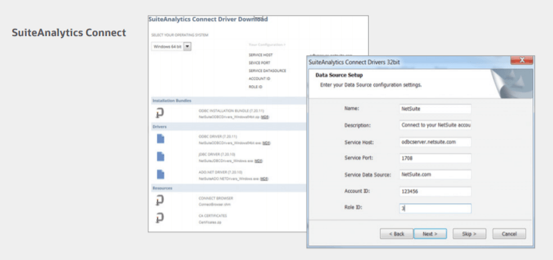Screen dimensions: 553x260
Task: Click the Role ID input field
Action: 435,208
